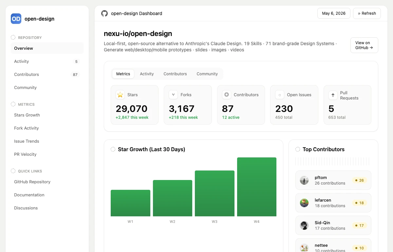Click the W1 bar in Star Growth chart
Image resolution: width=393 pixels, height=252 pixels.
[x=130, y=203]
